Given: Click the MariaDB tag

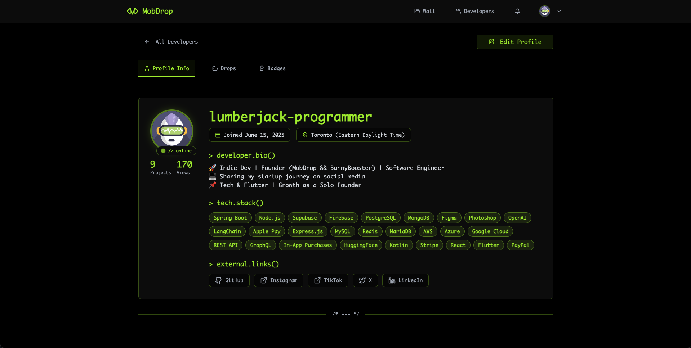Looking at the screenshot, I should (x=400, y=231).
